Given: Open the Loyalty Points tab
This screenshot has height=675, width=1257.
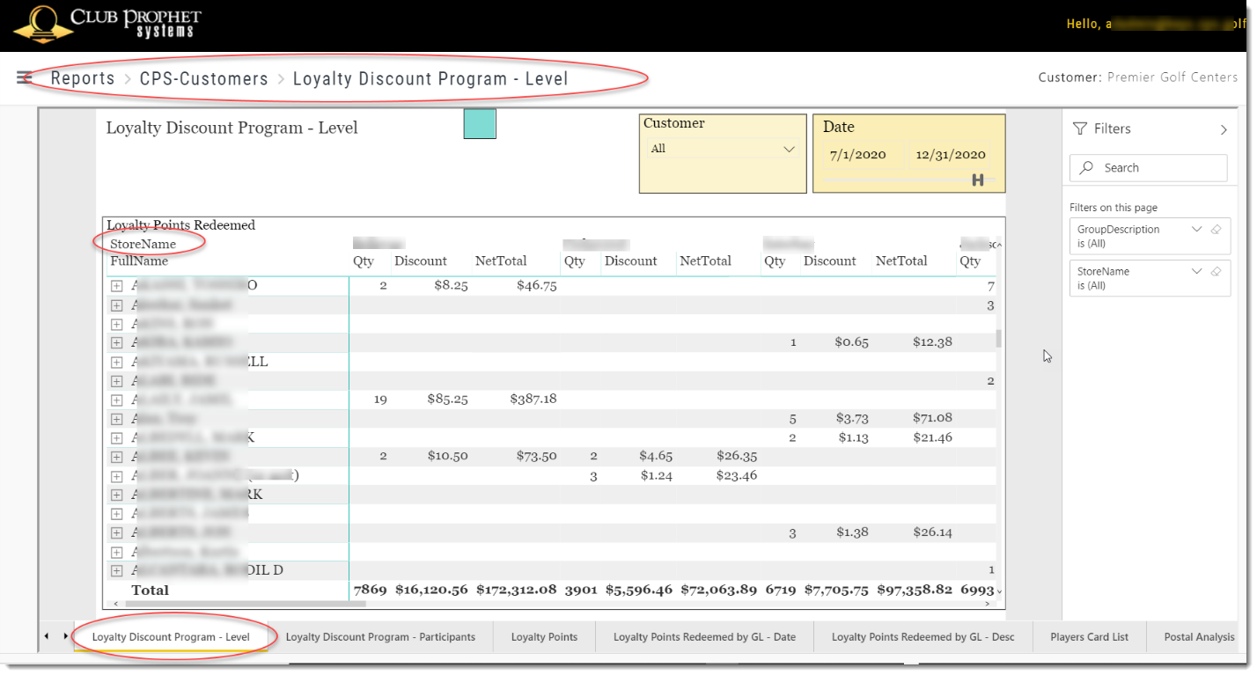Looking at the screenshot, I should [544, 637].
